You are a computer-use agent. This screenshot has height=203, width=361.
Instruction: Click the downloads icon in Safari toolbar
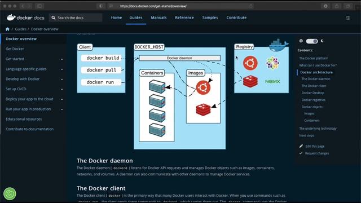coord(325,6)
